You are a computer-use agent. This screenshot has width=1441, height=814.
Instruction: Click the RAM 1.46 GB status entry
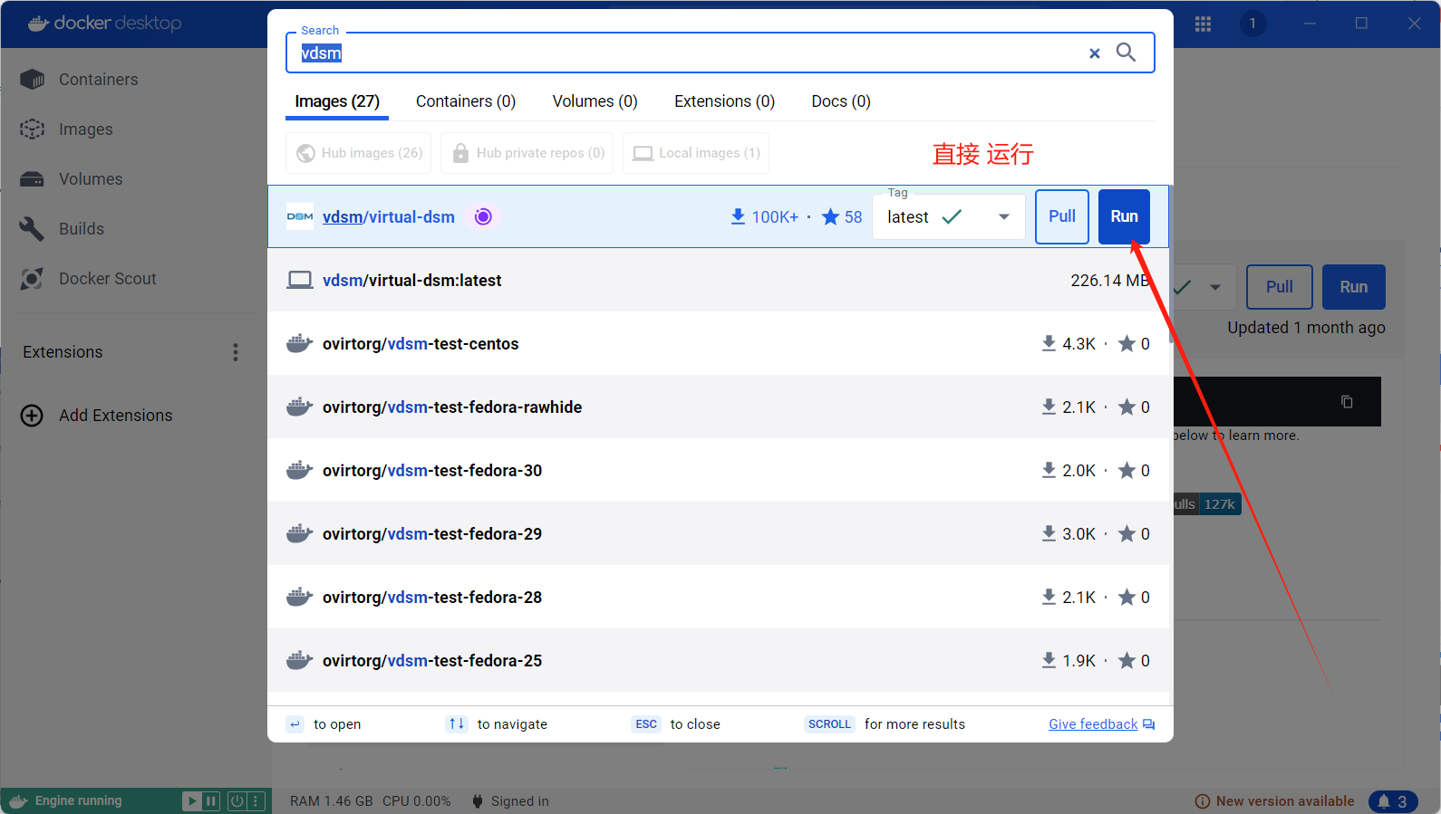(x=331, y=801)
